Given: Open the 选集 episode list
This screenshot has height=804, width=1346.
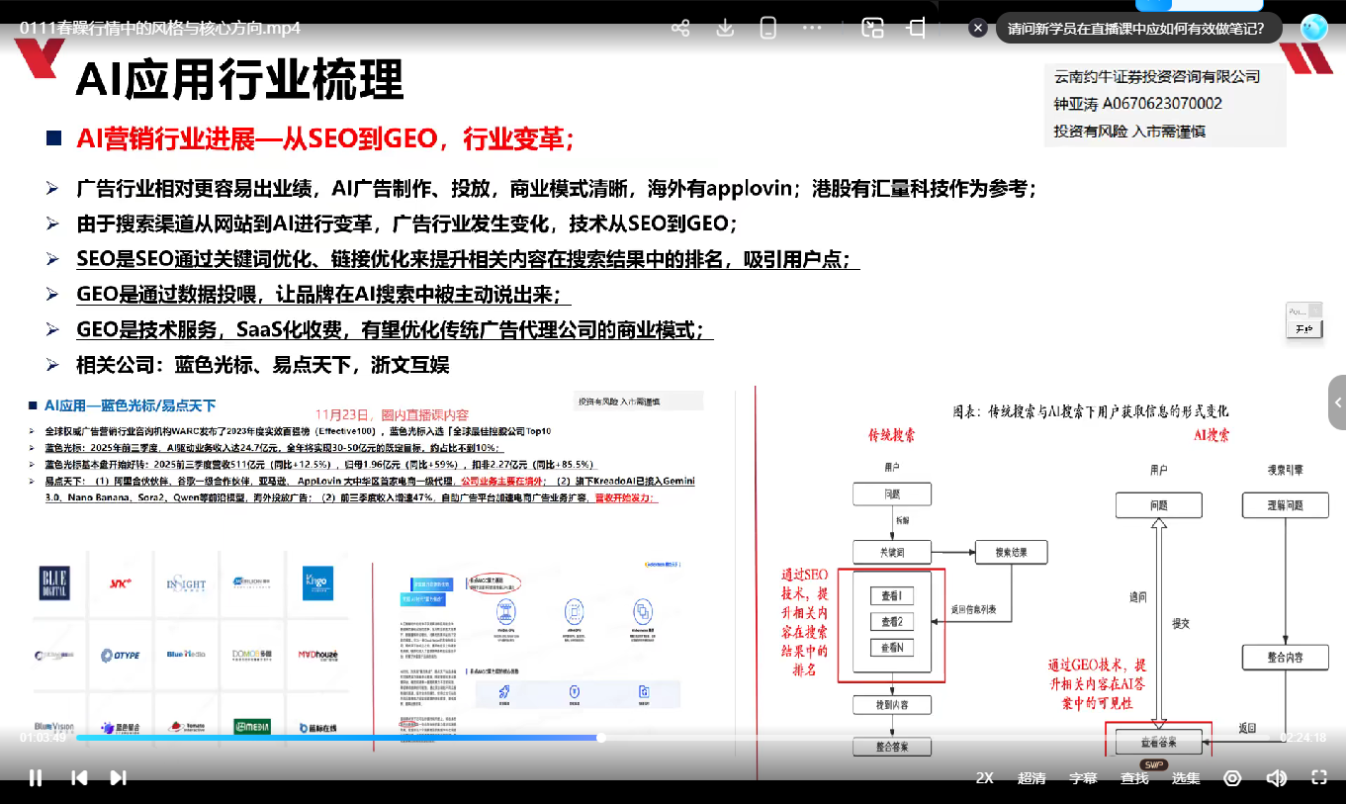Looking at the screenshot, I should 1186,778.
